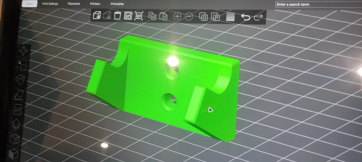Image resolution: width=362 pixels, height=162 pixels.
Task: Arrange only the selected objects
Action: (139, 16)
